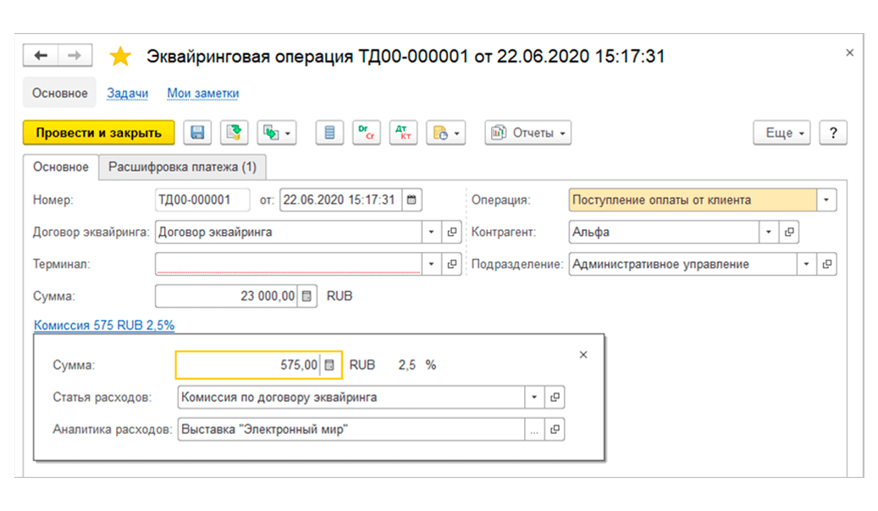Expand the Контрагент dropdown arrow
Viewport: 878px width, 511px height.
[x=768, y=232]
